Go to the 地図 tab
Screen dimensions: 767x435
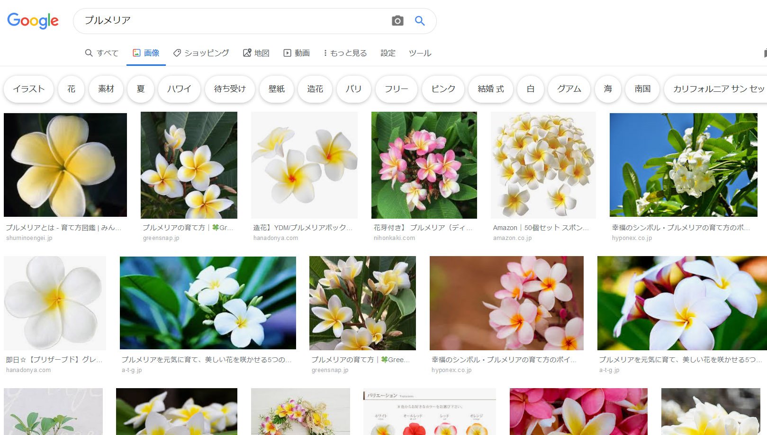pyautogui.click(x=256, y=53)
